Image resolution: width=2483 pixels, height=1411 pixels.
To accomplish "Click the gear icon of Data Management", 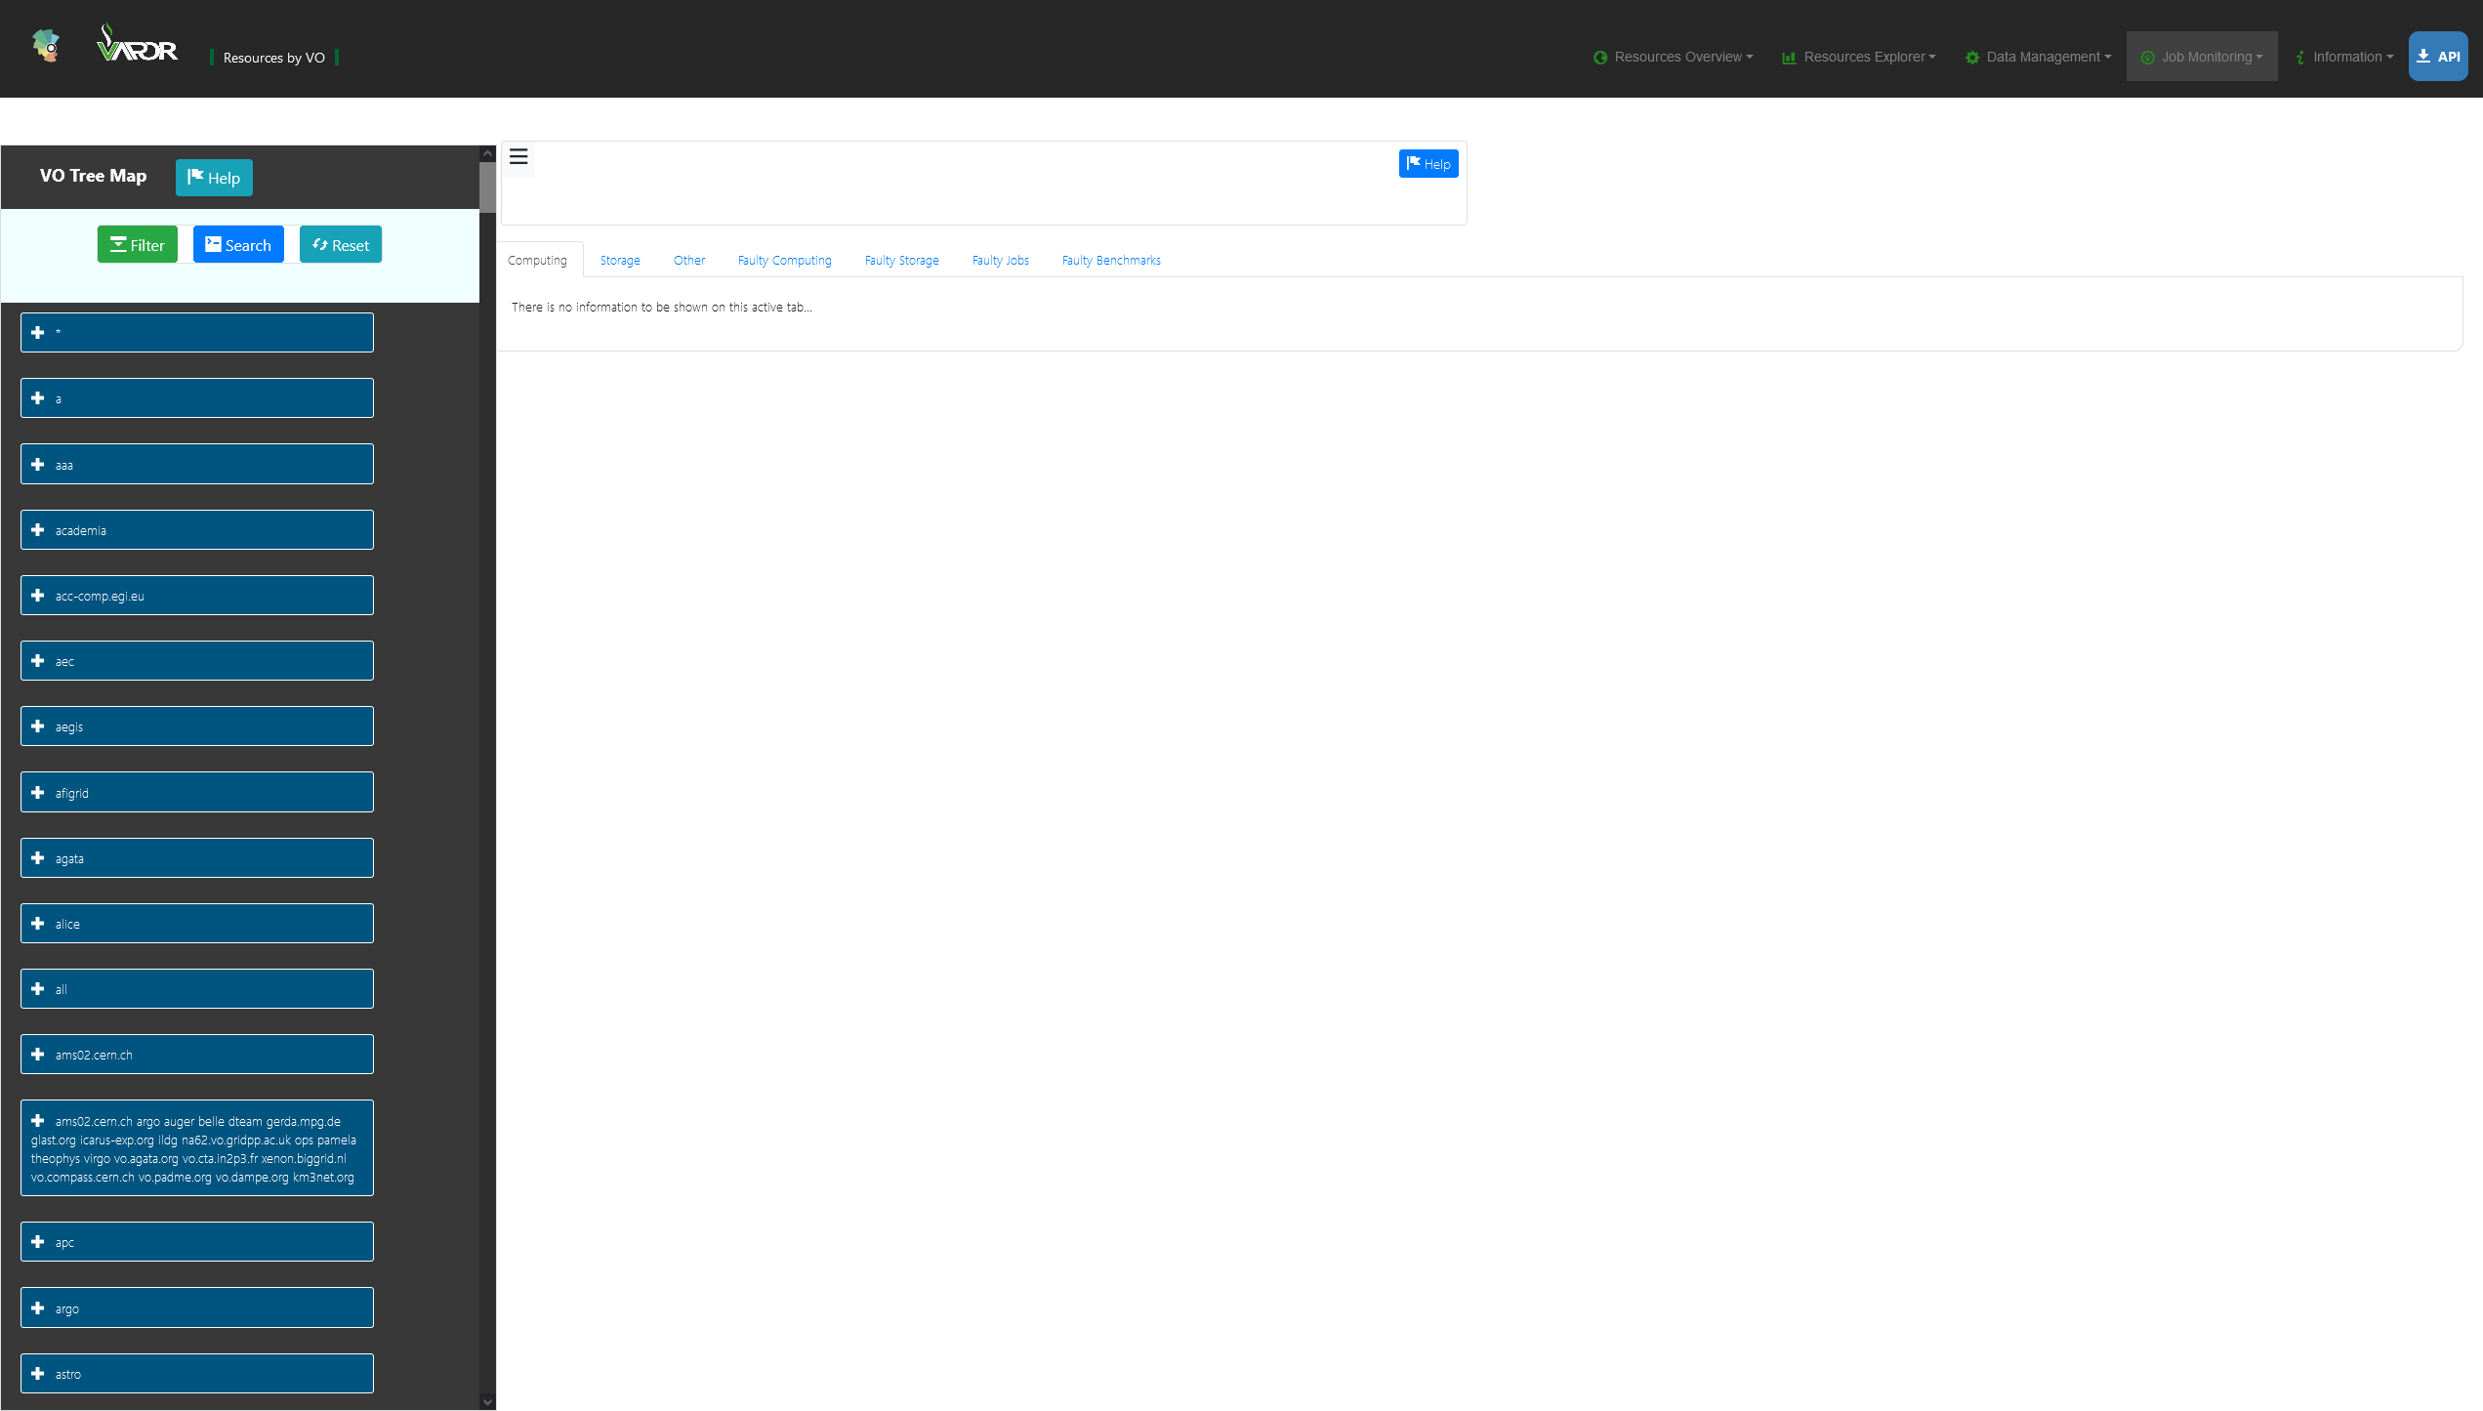I will (x=1971, y=57).
